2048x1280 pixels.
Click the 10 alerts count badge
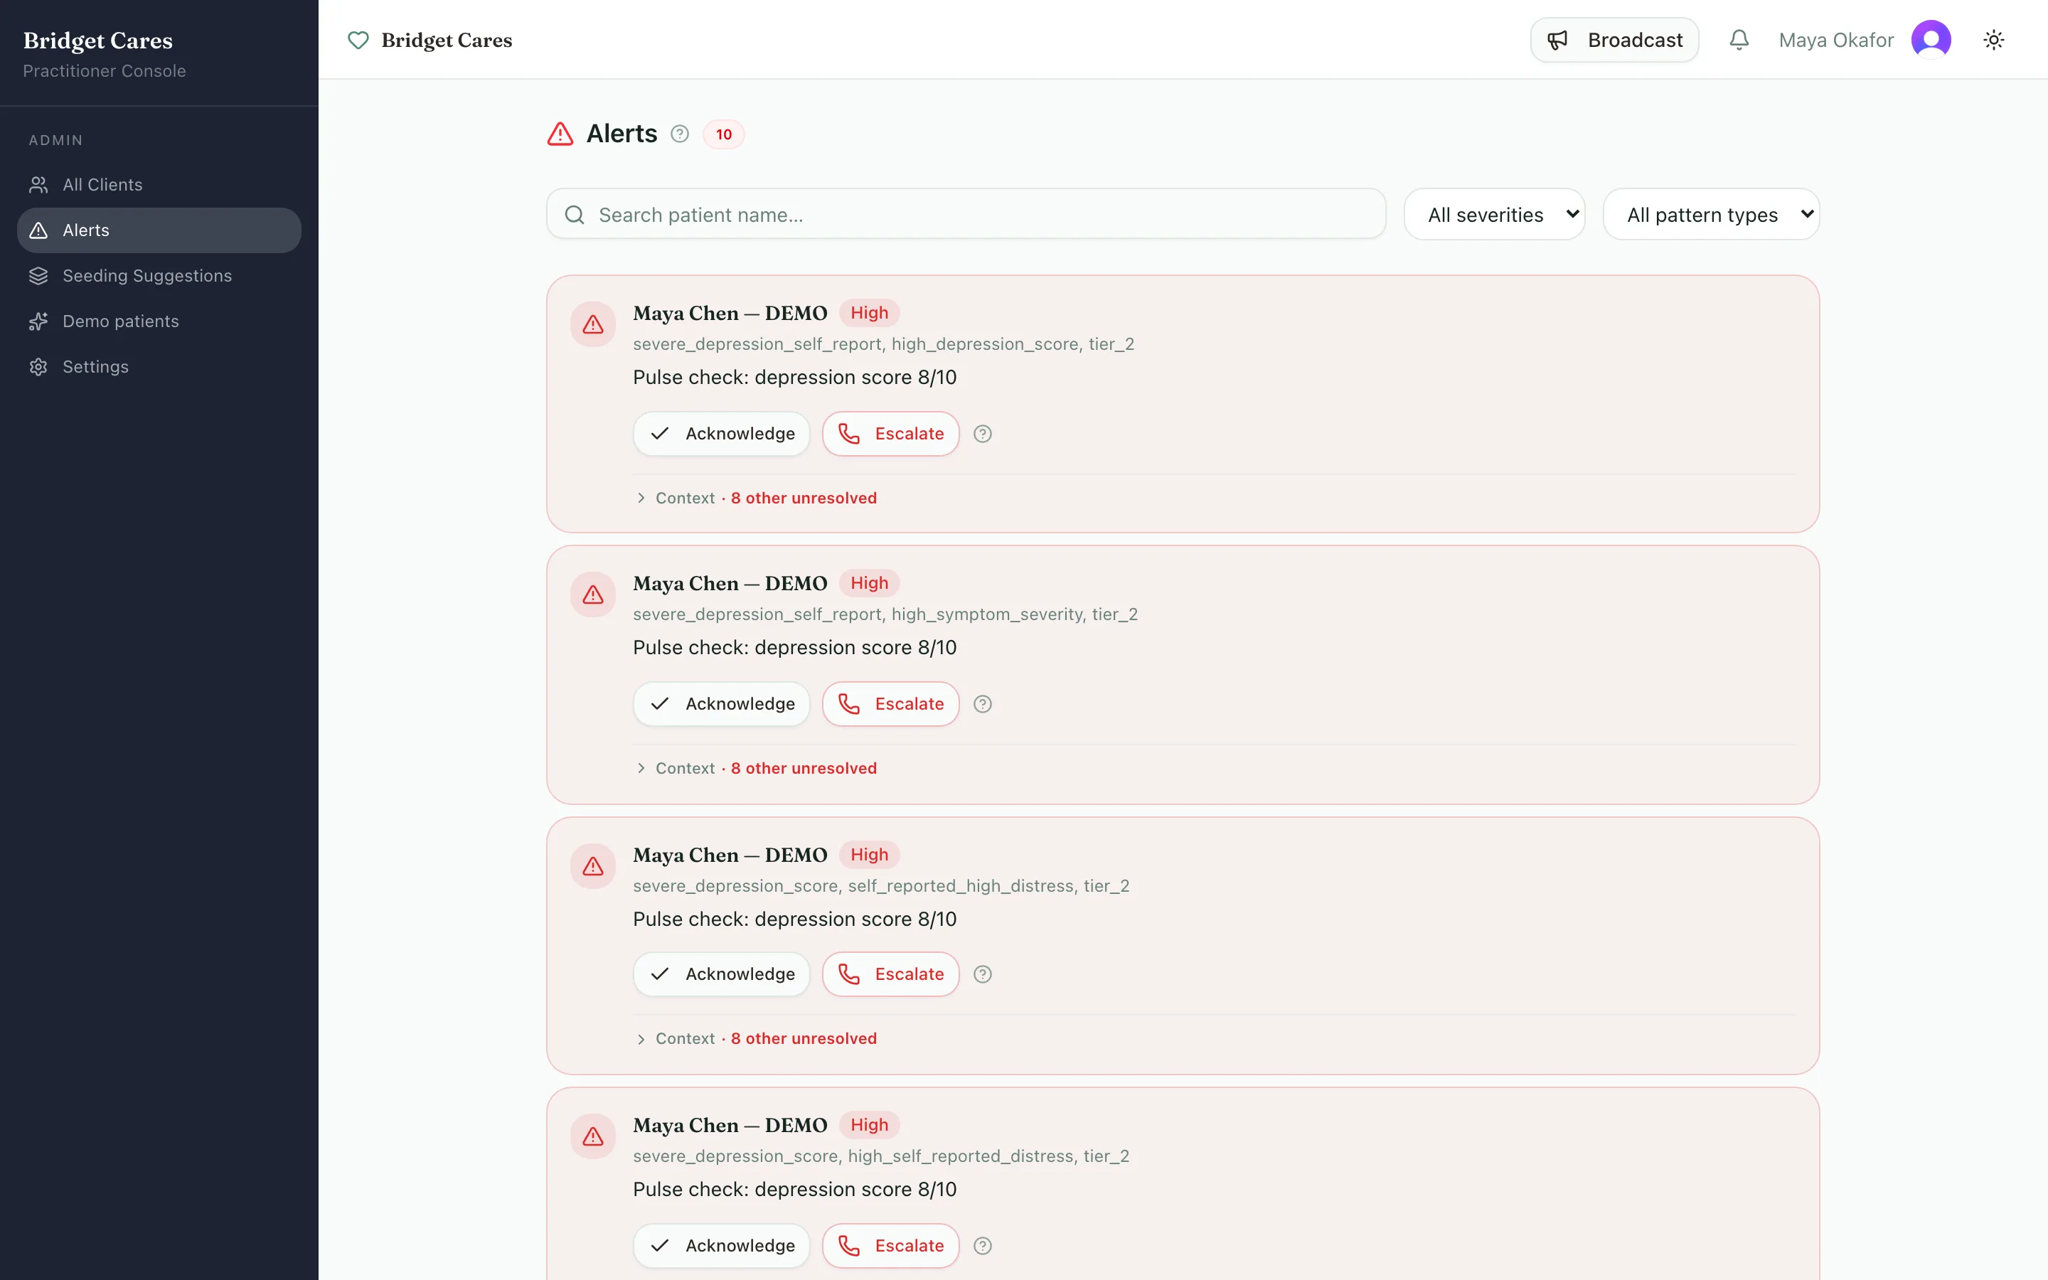tap(724, 134)
